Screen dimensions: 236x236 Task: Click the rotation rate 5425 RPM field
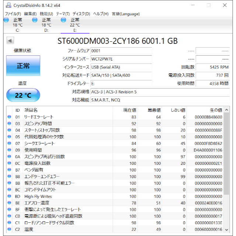(x=213, y=67)
